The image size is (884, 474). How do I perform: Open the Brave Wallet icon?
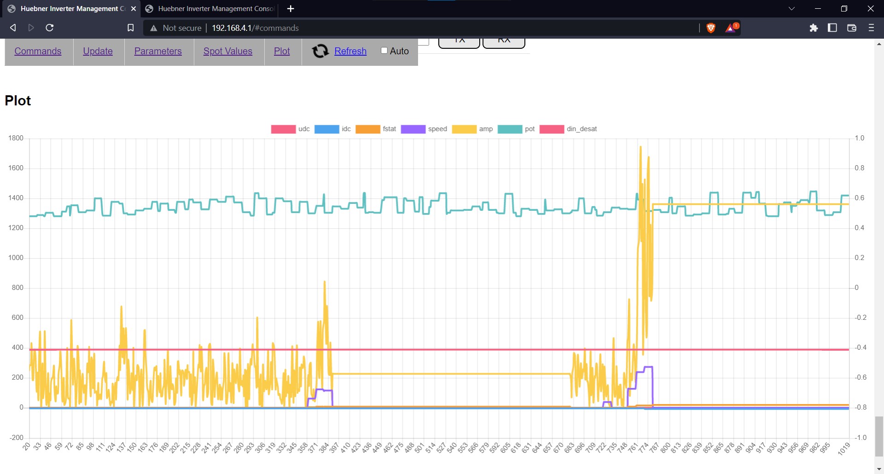[851, 28]
